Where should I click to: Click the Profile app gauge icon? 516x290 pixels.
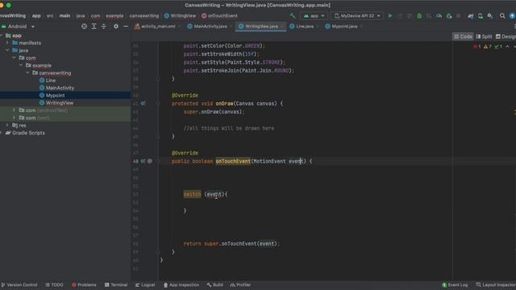pyautogui.click(x=439, y=16)
